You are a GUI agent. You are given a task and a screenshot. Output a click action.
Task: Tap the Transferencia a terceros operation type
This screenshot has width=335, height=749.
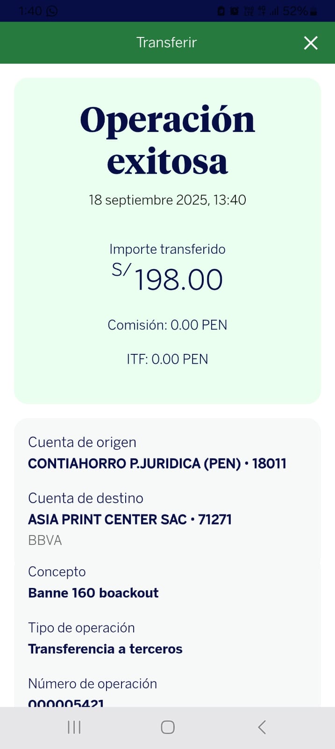(x=105, y=649)
